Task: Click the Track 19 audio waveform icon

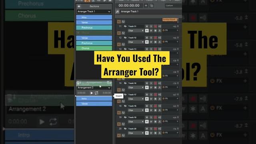Action: 125,117
